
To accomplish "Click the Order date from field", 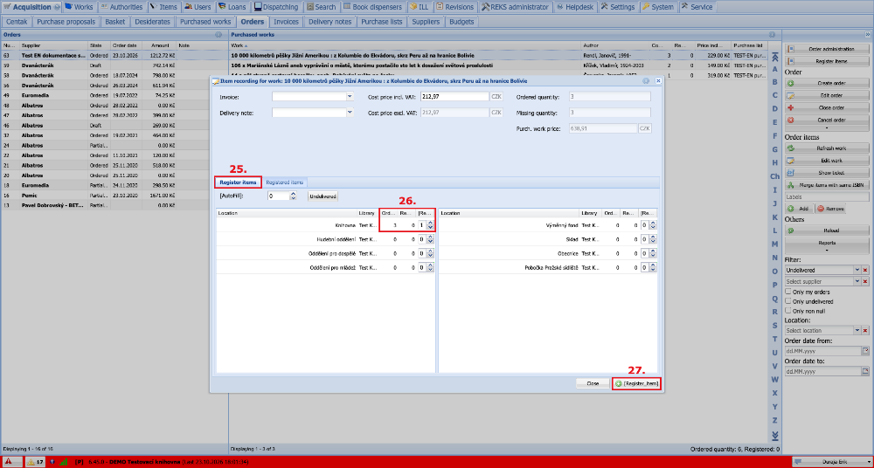I will [x=822, y=351].
